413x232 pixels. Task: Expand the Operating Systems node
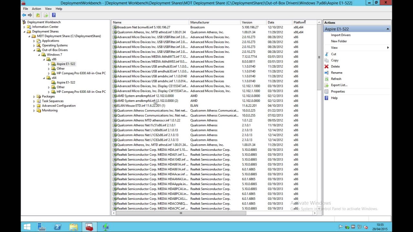tap(34, 45)
